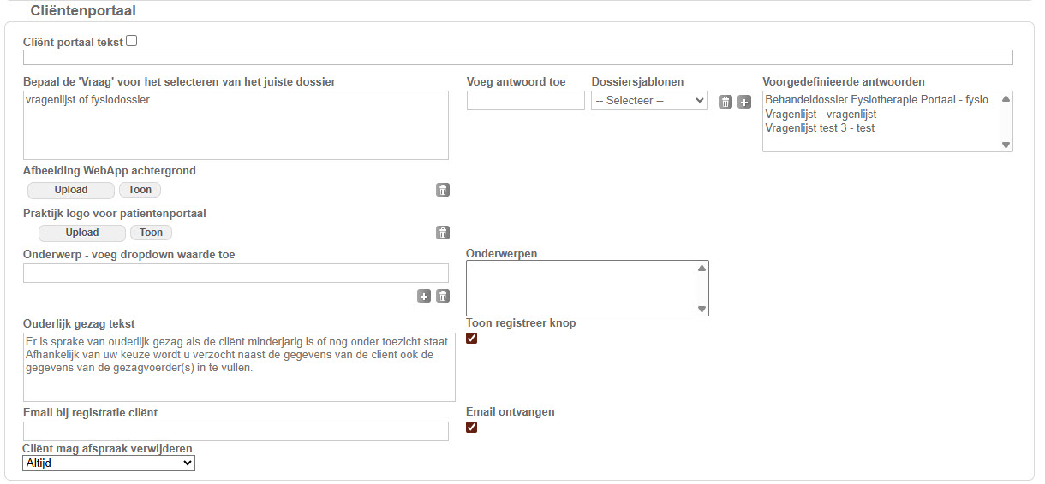This screenshot has height=484, width=1045.
Task: Expand the Cliënt mag afspraak verwijderen dropdown
Action: (x=109, y=463)
